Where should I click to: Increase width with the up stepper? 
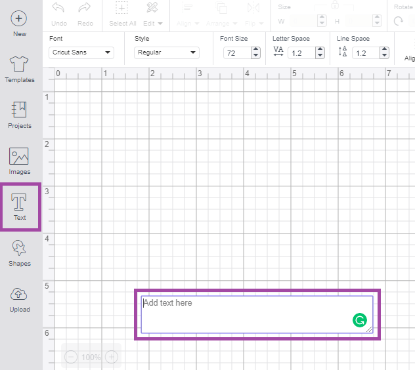(x=322, y=18)
